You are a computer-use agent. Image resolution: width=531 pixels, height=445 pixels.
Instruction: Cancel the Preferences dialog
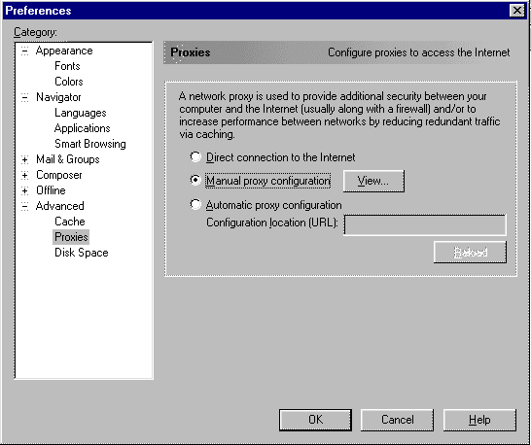(397, 420)
